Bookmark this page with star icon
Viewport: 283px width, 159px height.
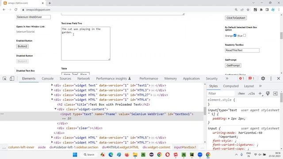(x=248, y=10)
